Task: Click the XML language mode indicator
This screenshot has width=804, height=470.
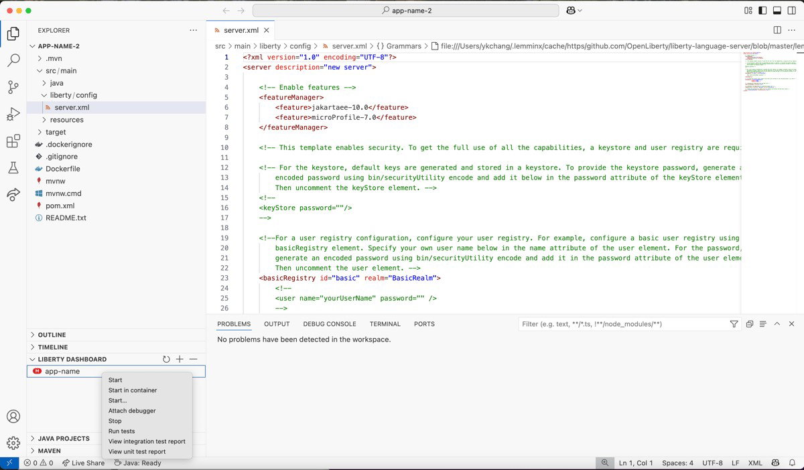Action: pyautogui.click(x=755, y=463)
